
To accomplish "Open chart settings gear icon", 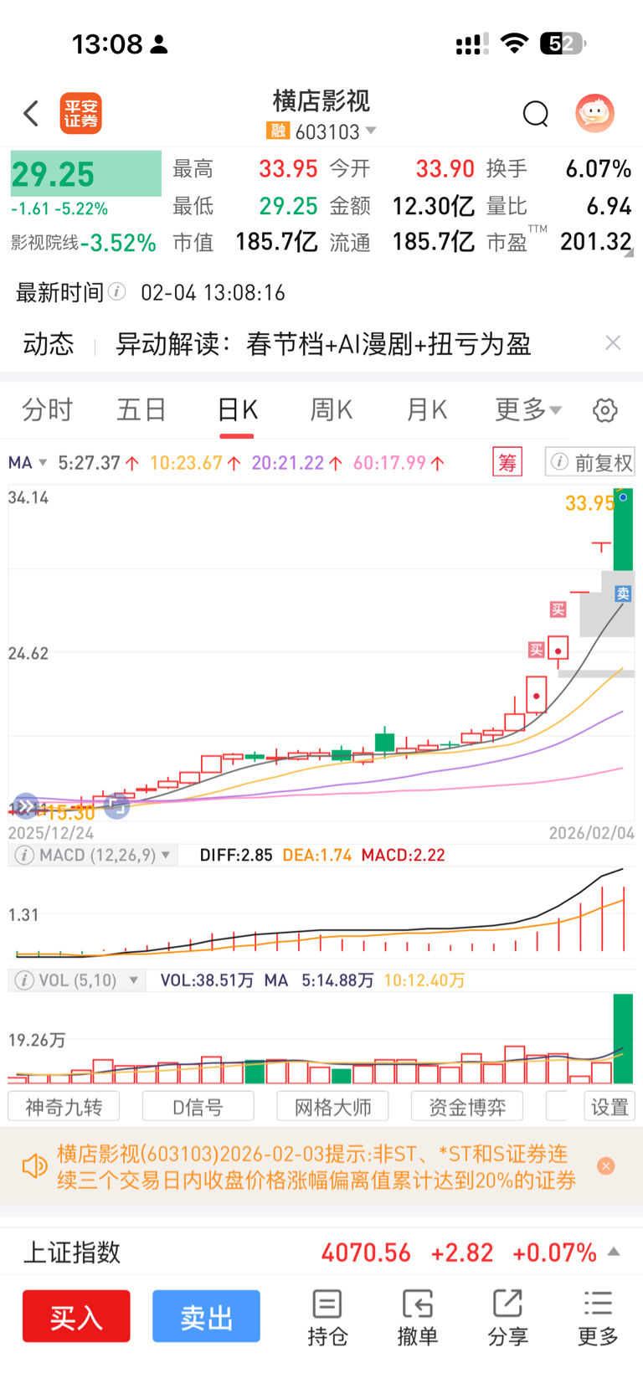I will (x=605, y=410).
